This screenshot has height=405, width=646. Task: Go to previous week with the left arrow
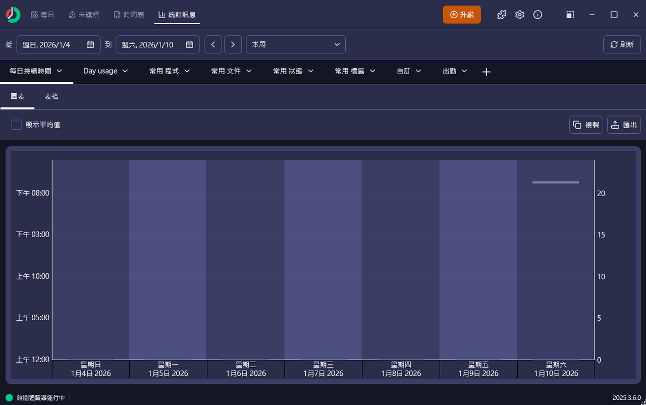coord(212,44)
